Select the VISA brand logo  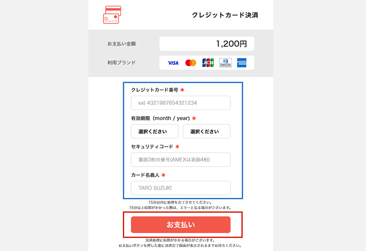coord(173,63)
